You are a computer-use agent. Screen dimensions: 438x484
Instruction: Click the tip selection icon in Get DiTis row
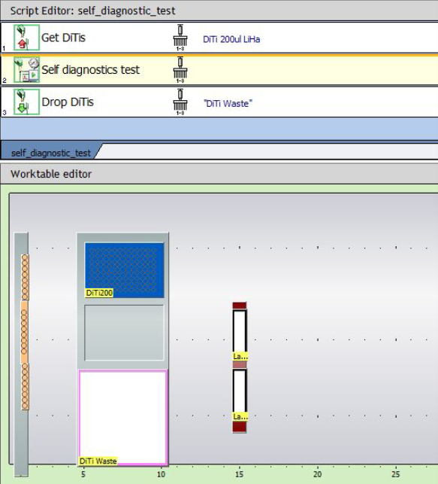point(180,38)
